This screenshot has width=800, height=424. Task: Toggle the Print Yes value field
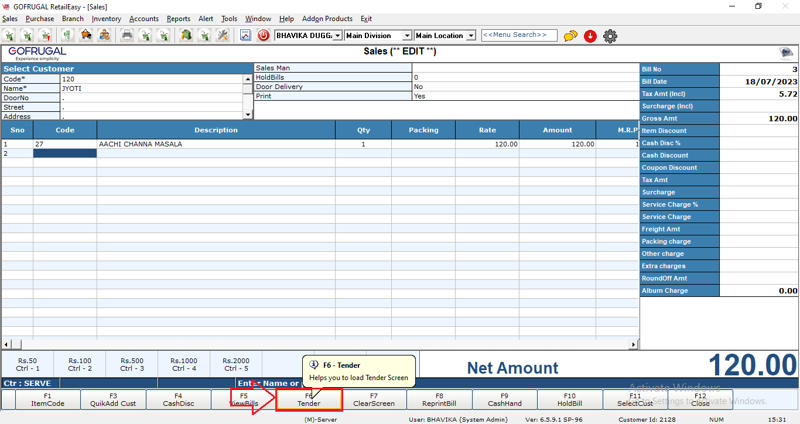coord(525,96)
